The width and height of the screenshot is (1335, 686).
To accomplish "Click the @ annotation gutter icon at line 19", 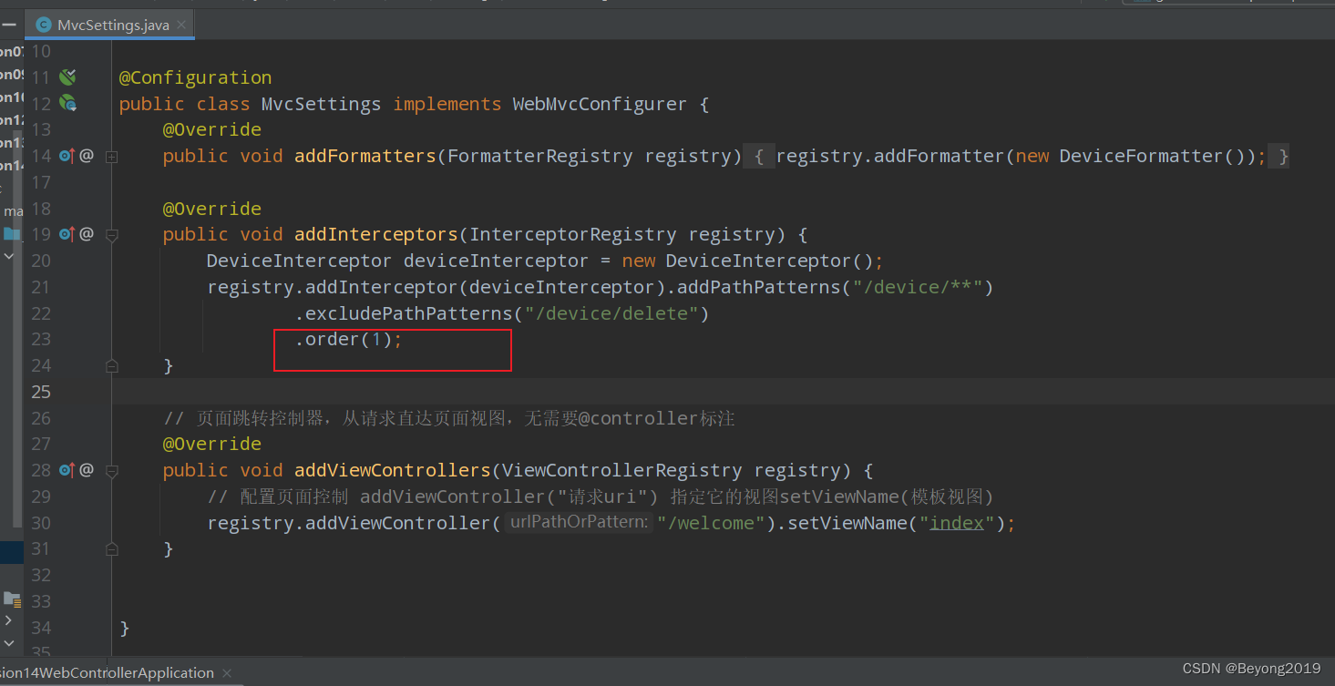I will (87, 234).
